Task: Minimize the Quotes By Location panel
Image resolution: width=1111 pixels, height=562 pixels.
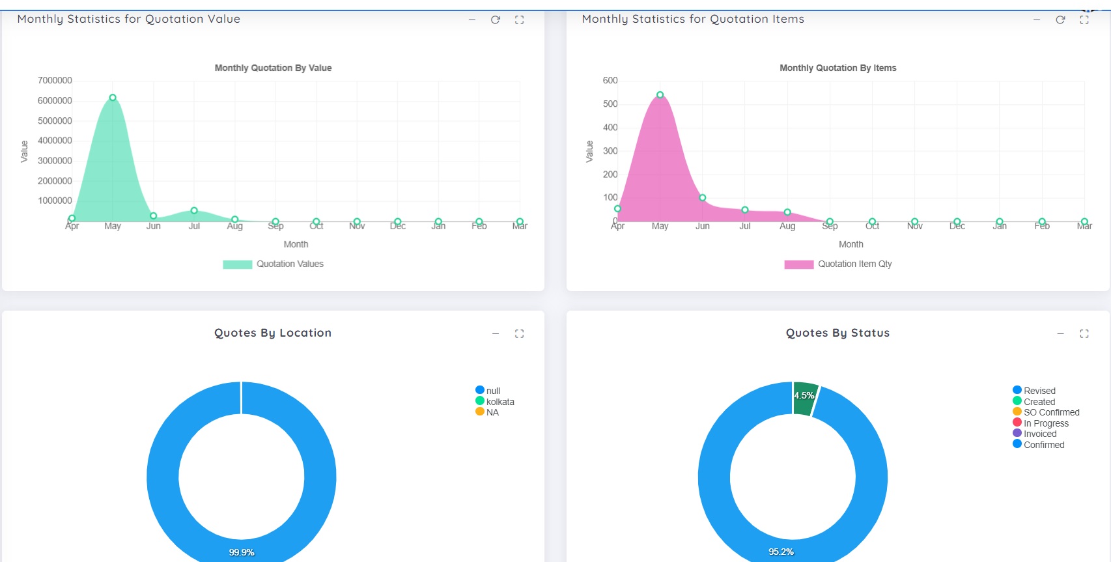Action: pos(496,333)
